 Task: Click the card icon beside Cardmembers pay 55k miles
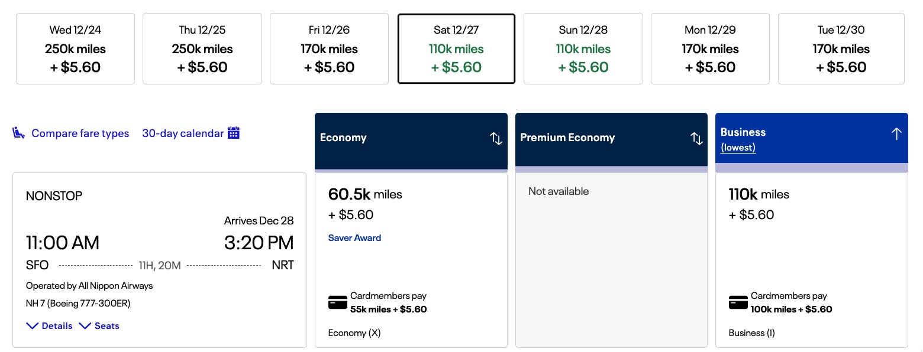(x=337, y=302)
